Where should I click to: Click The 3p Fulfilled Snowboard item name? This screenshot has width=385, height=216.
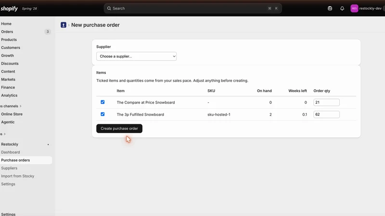pyautogui.click(x=140, y=114)
